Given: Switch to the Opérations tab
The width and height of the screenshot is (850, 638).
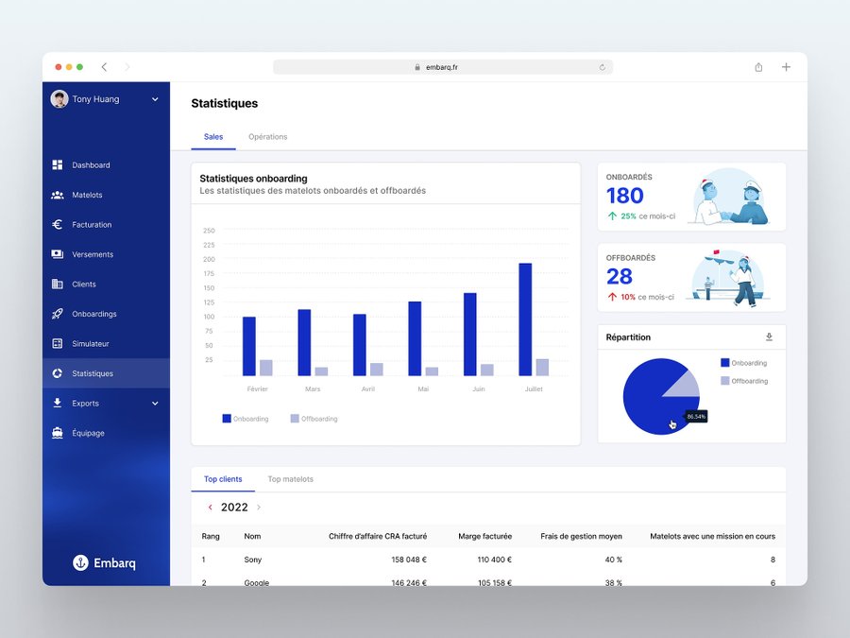Looking at the screenshot, I should (267, 137).
